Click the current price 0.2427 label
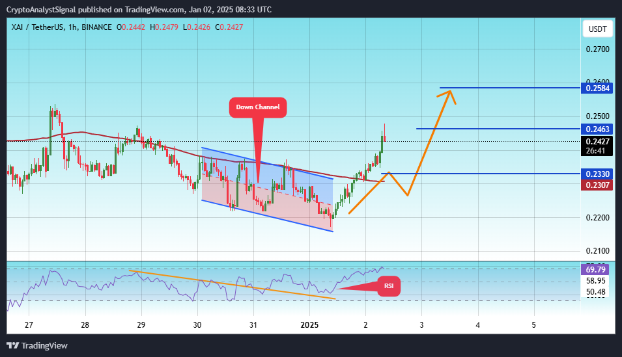Image resolution: width=622 pixels, height=357 pixels. point(597,142)
